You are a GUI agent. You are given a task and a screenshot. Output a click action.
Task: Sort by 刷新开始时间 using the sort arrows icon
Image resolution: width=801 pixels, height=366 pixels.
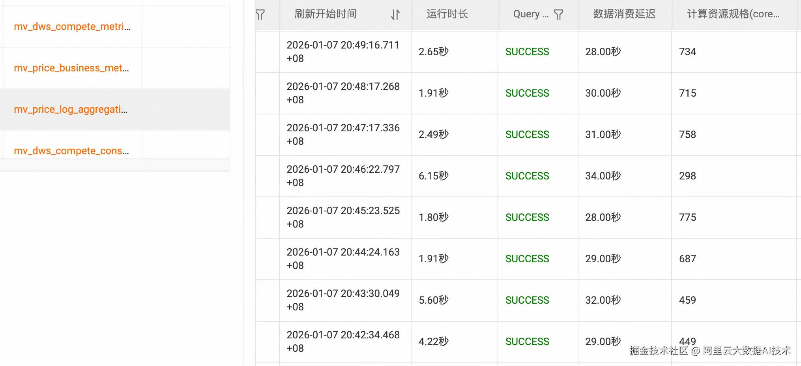(395, 15)
